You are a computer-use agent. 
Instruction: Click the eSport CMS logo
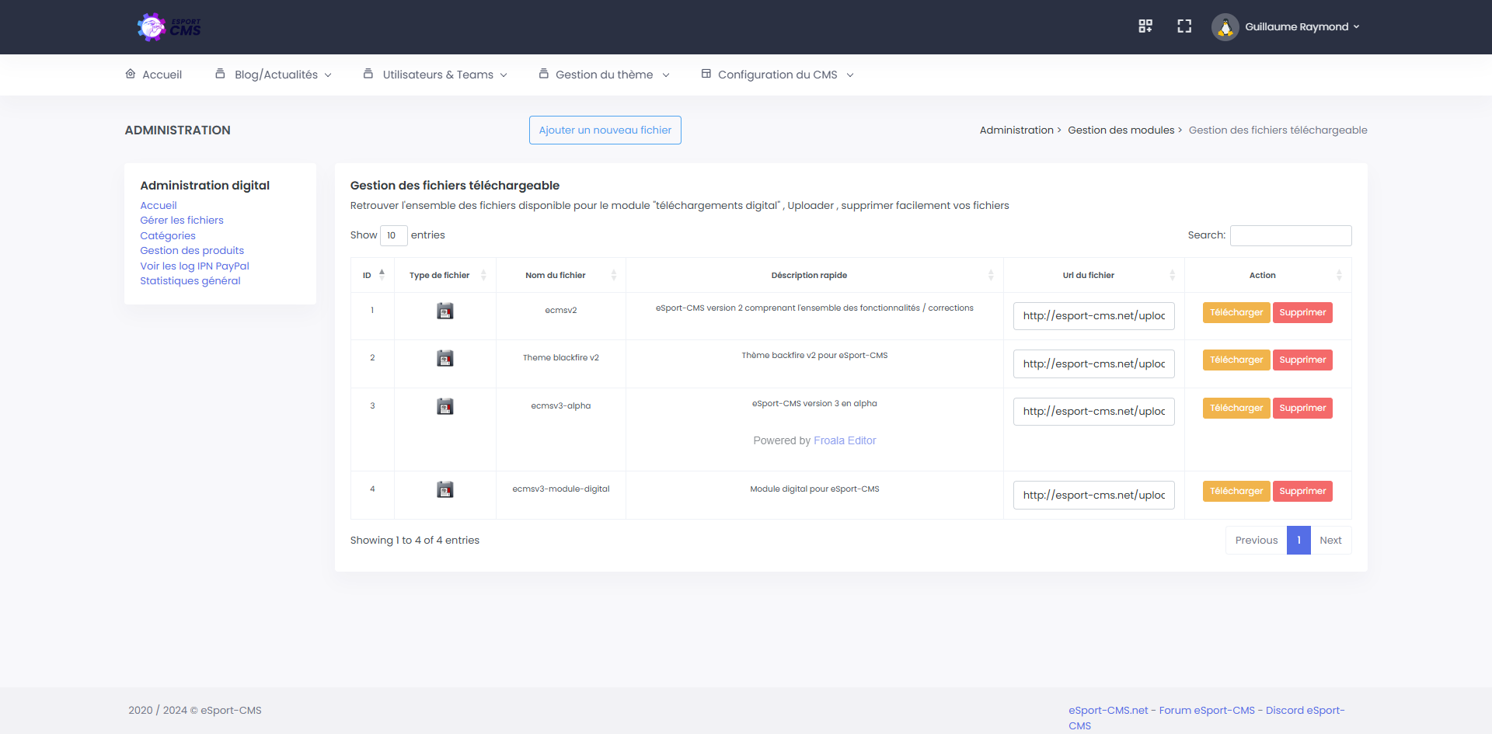(x=169, y=27)
